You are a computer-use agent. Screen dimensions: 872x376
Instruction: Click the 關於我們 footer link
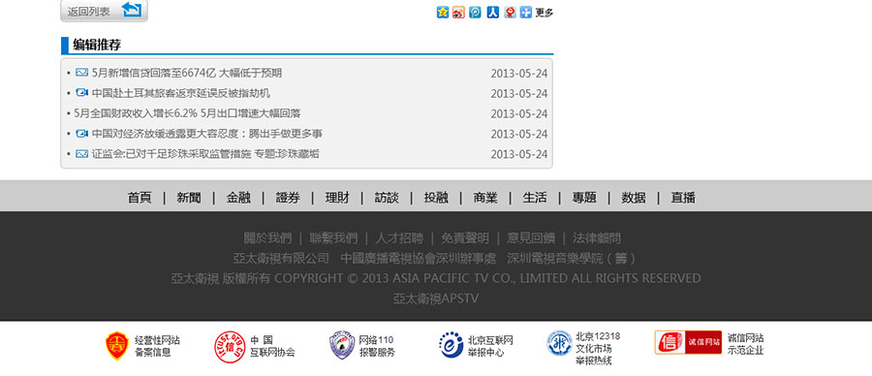[x=267, y=238]
